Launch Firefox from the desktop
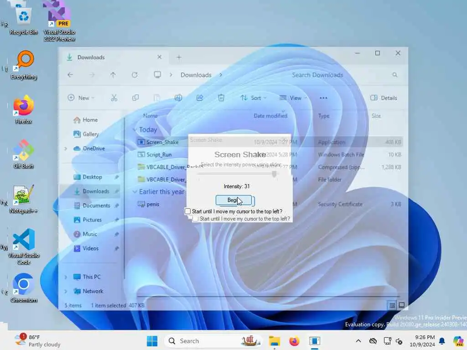The width and height of the screenshot is (467, 350). (x=24, y=109)
